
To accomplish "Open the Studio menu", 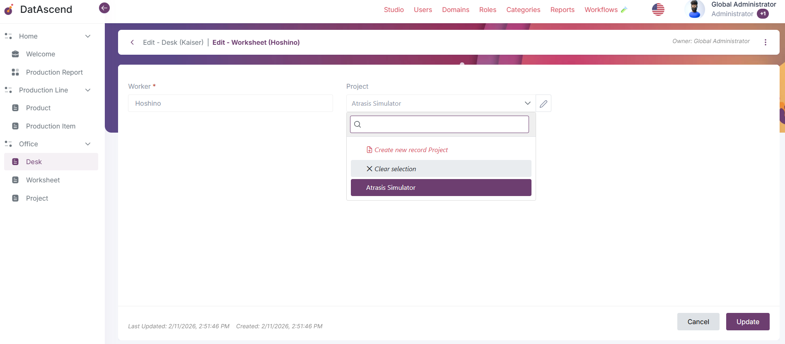I will point(394,10).
